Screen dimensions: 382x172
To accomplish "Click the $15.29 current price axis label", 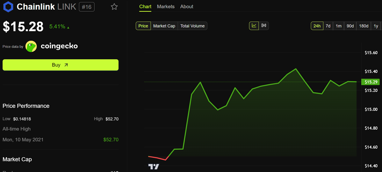I will (371, 82).
